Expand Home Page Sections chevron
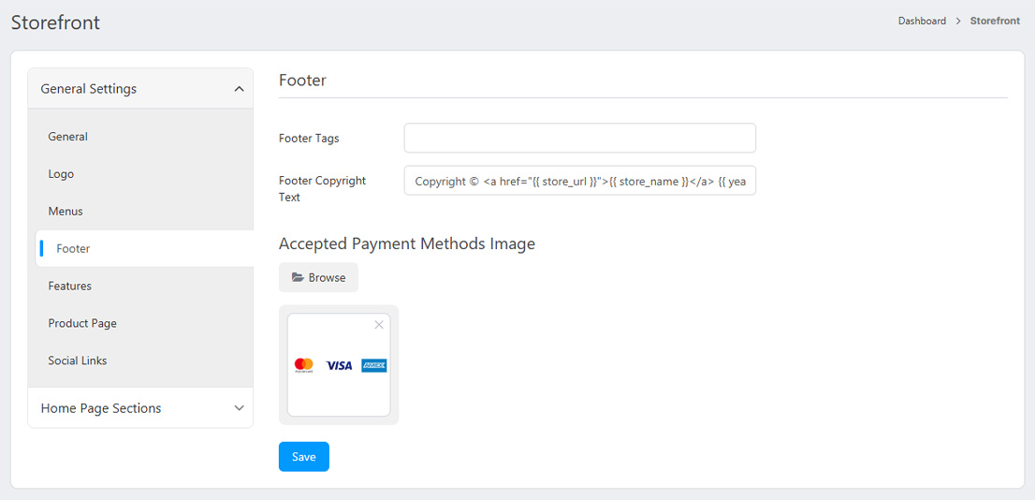 click(239, 408)
